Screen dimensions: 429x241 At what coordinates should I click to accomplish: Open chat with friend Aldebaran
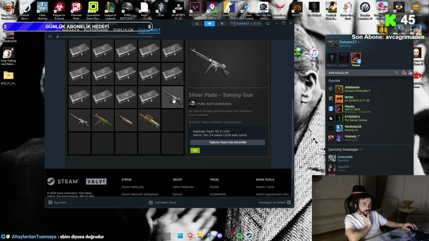coord(369,89)
